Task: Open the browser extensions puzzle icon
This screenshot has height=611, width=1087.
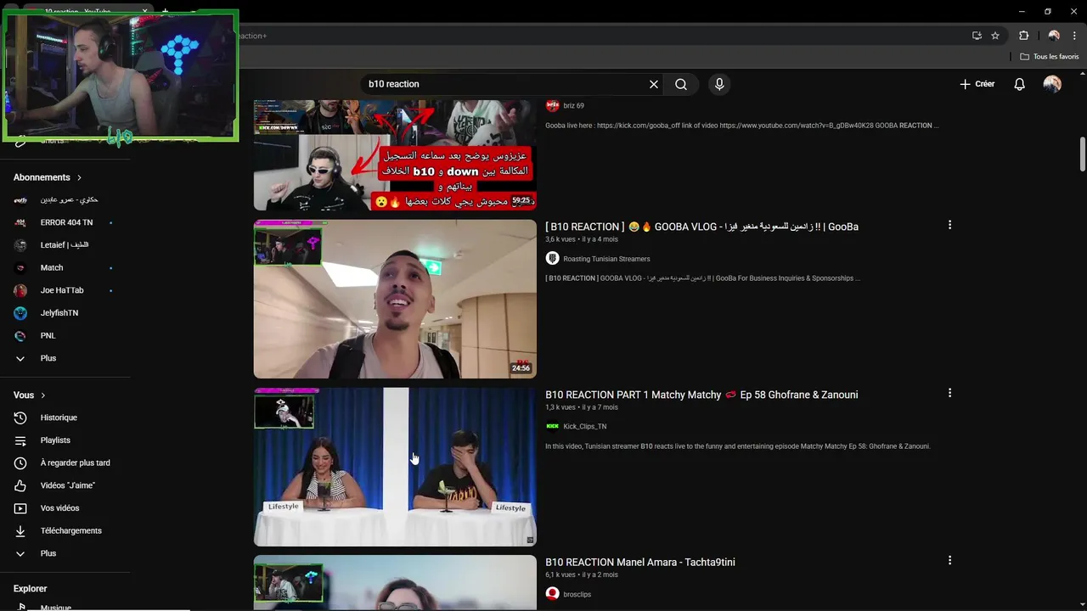Action: pyautogui.click(x=1024, y=36)
